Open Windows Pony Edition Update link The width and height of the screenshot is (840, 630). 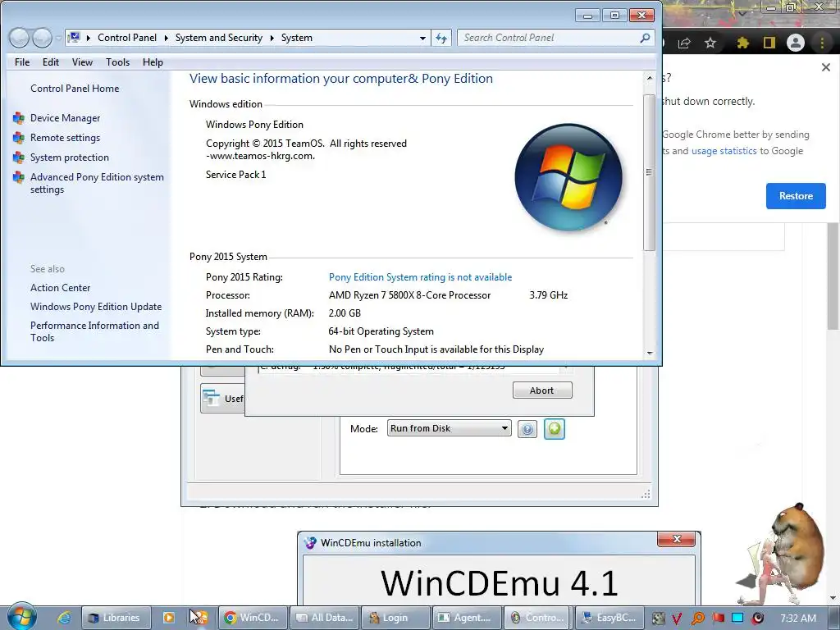96,307
